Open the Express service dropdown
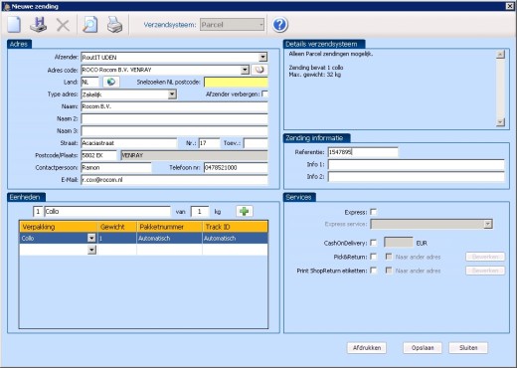Image resolution: width=517 pixels, height=368 pixels. pyautogui.click(x=488, y=224)
